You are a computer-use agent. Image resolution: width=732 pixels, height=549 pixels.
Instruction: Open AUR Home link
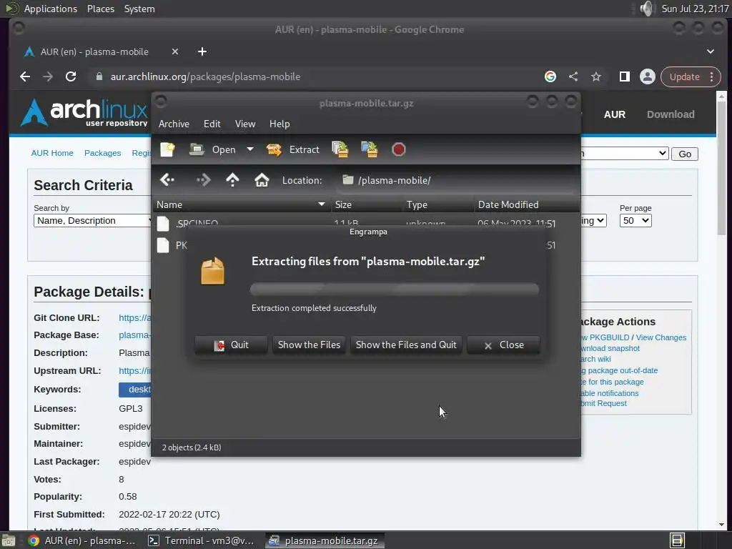click(x=52, y=153)
